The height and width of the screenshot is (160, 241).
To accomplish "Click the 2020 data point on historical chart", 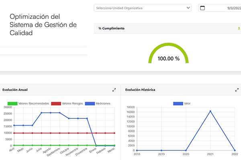I will [x=186, y=150].
